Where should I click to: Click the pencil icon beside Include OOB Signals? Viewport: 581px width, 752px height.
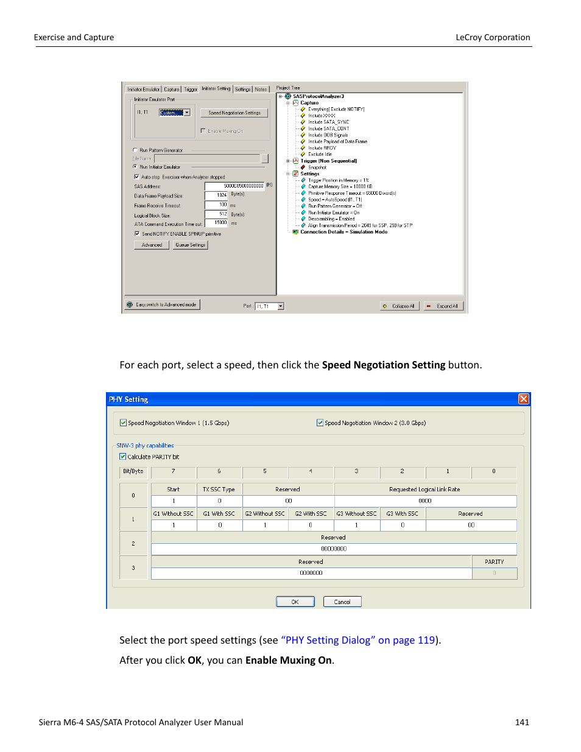[x=303, y=135]
